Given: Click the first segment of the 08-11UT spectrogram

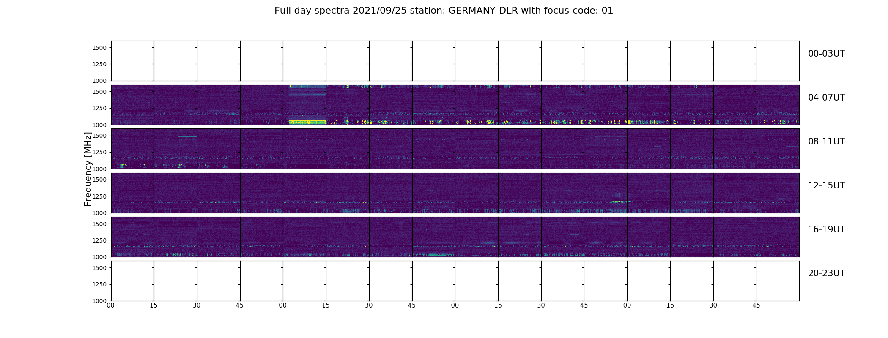Looking at the screenshot, I should (132, 149).
